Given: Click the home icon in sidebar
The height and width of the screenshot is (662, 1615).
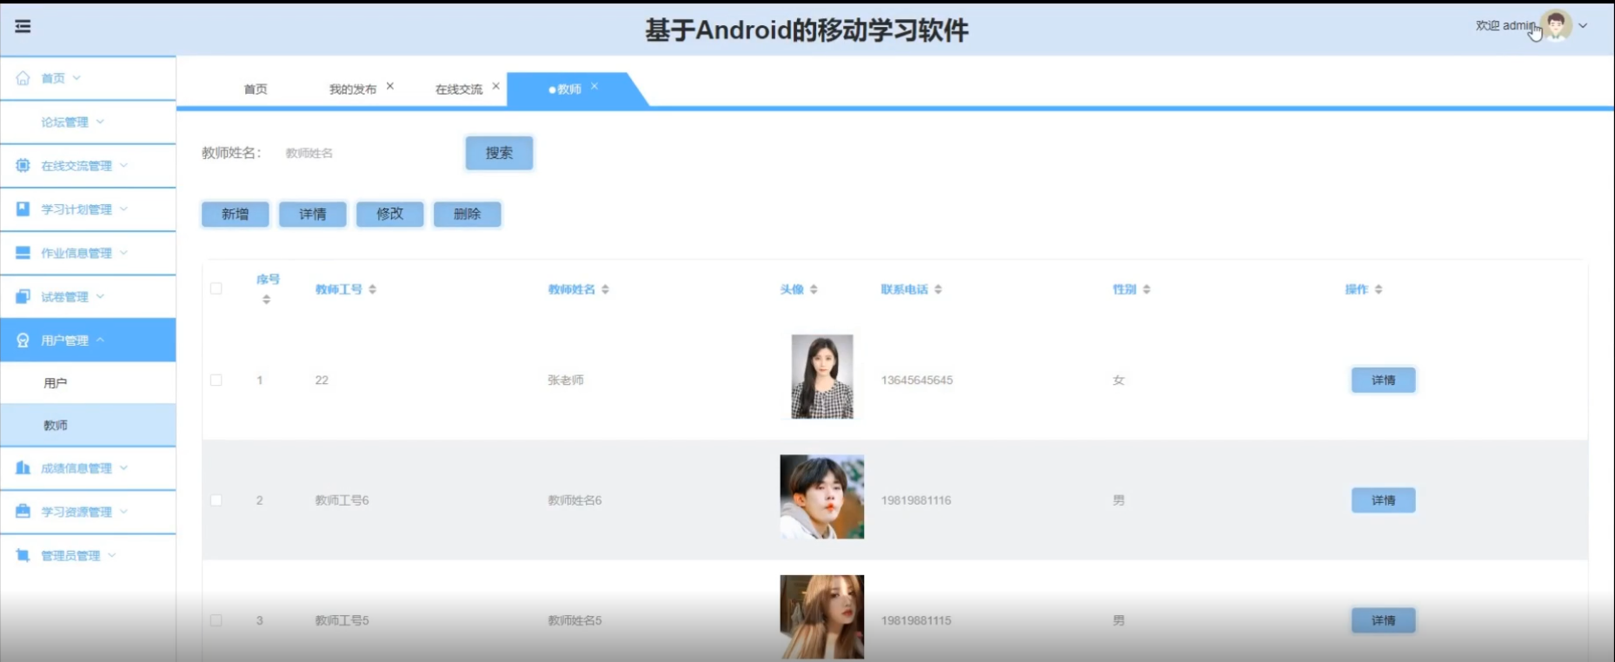Looking at the screenshot, I should point(23,78).
